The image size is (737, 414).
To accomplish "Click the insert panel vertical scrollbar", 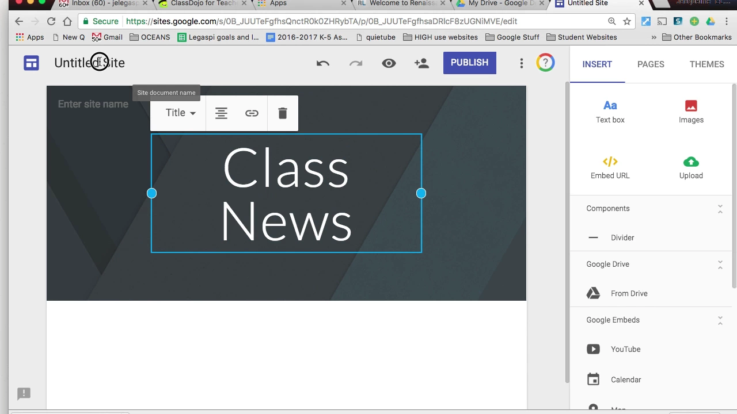I will pos(734,186).
